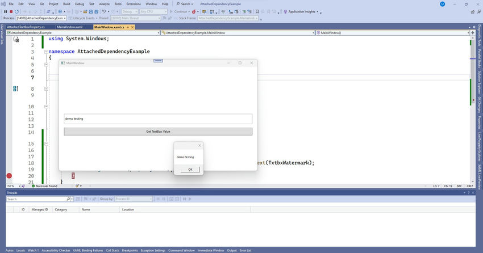The height and width of the screenshot is (253, 483).
Task: Click the Save All icon
Action: 97,12
